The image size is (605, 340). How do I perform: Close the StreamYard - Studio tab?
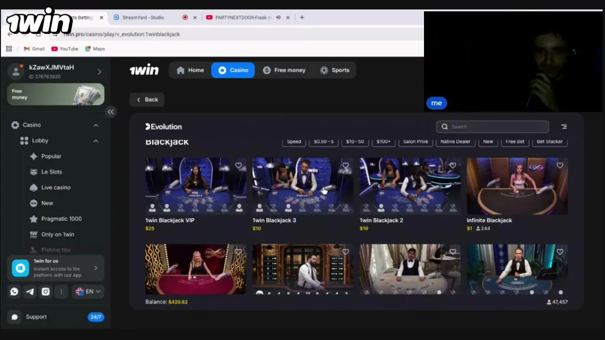click(195, 17)
